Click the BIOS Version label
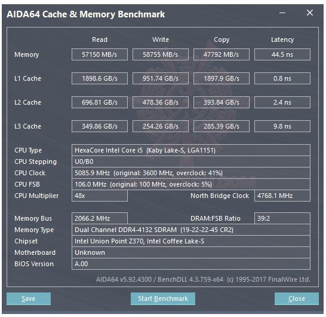The height and width of the screenshot is (317, 326). [34, 264]
